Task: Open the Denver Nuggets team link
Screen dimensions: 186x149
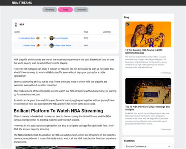Action: coord(61,38)
